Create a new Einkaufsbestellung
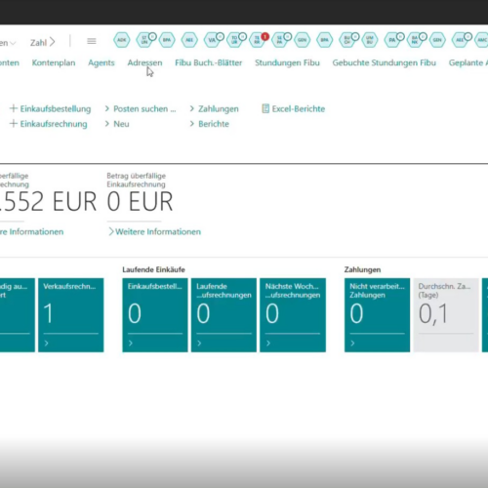 pyautogui.click(x=51, y=108)
